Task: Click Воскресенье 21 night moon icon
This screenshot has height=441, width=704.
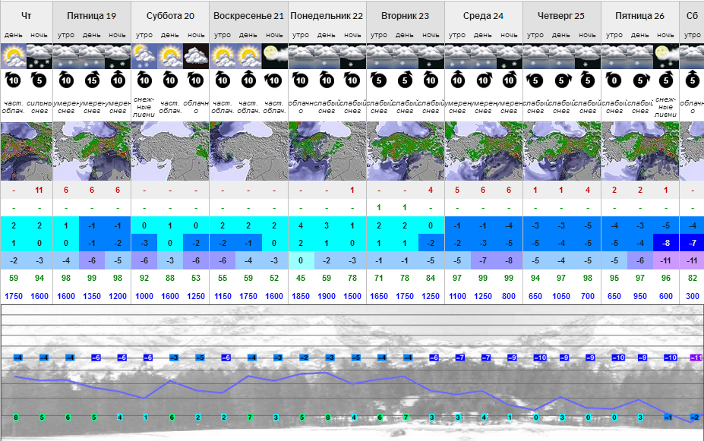Action: coord(274,56)
